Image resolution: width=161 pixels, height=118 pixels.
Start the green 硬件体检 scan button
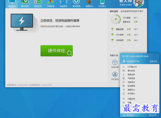pos(56,51)
